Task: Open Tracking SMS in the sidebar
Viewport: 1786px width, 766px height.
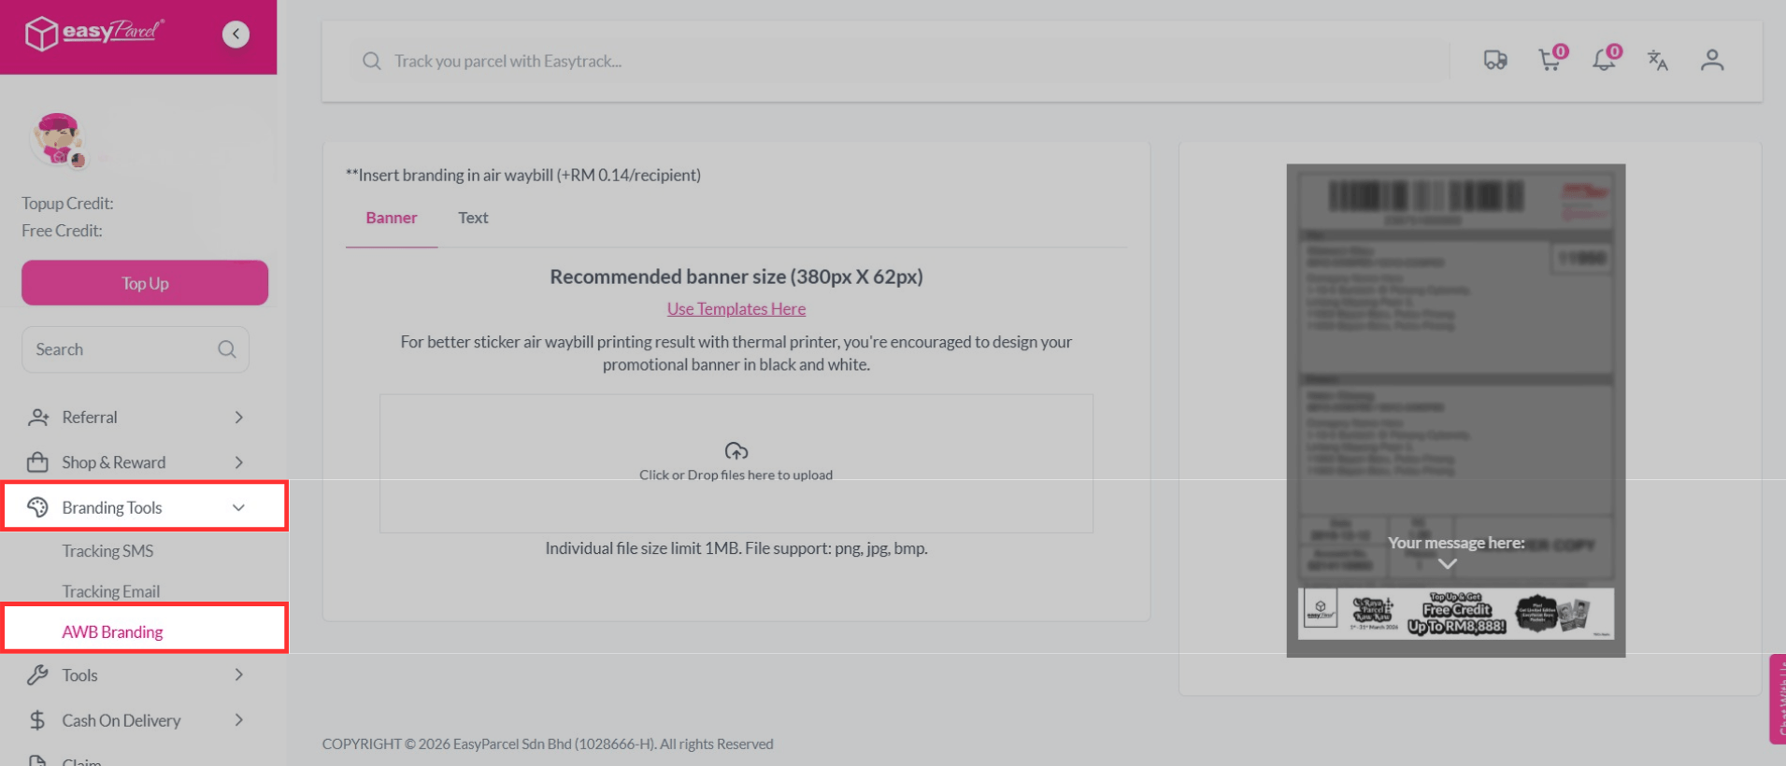Action: coord(107,551)
